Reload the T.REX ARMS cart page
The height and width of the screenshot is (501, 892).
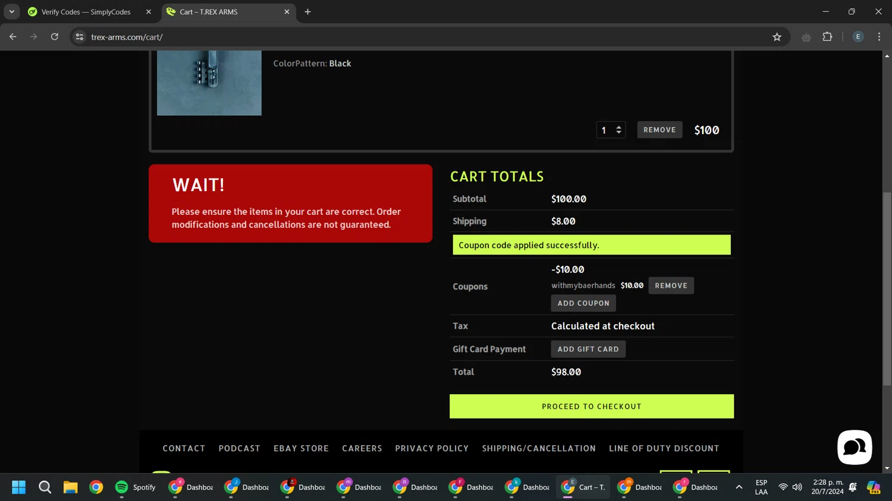pos(55,37)
